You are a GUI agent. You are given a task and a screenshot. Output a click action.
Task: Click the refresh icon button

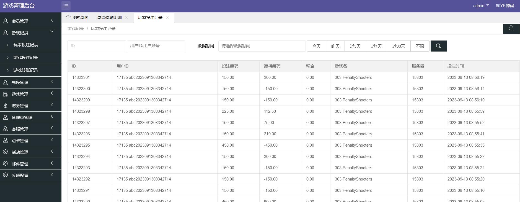click(511, 28)
